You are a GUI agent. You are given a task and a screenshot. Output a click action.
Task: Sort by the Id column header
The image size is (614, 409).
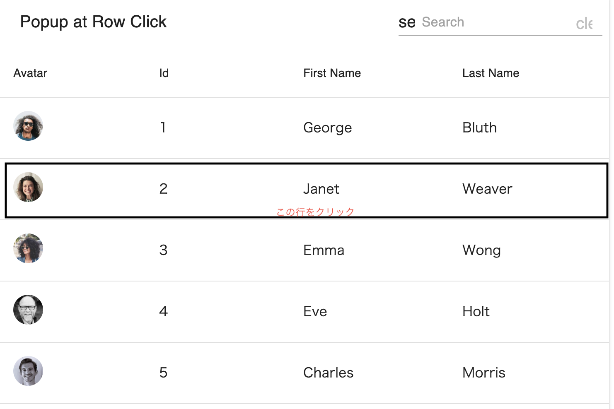tap(164, 73)
